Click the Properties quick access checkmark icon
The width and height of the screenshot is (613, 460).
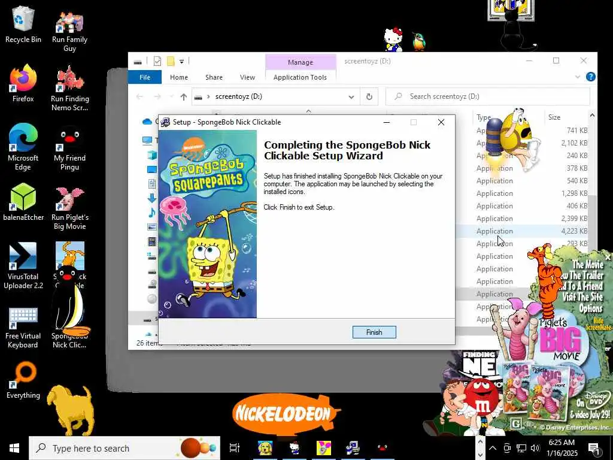[157, 61]
